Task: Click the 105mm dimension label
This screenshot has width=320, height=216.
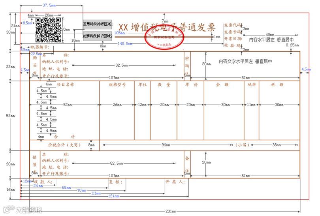Action: point(120,33)
